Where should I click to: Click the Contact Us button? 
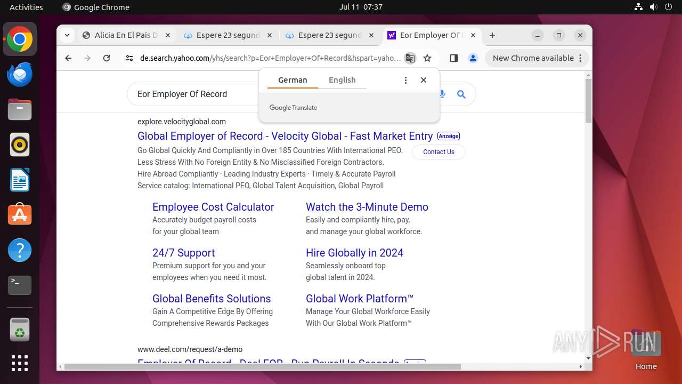(439, 152)
